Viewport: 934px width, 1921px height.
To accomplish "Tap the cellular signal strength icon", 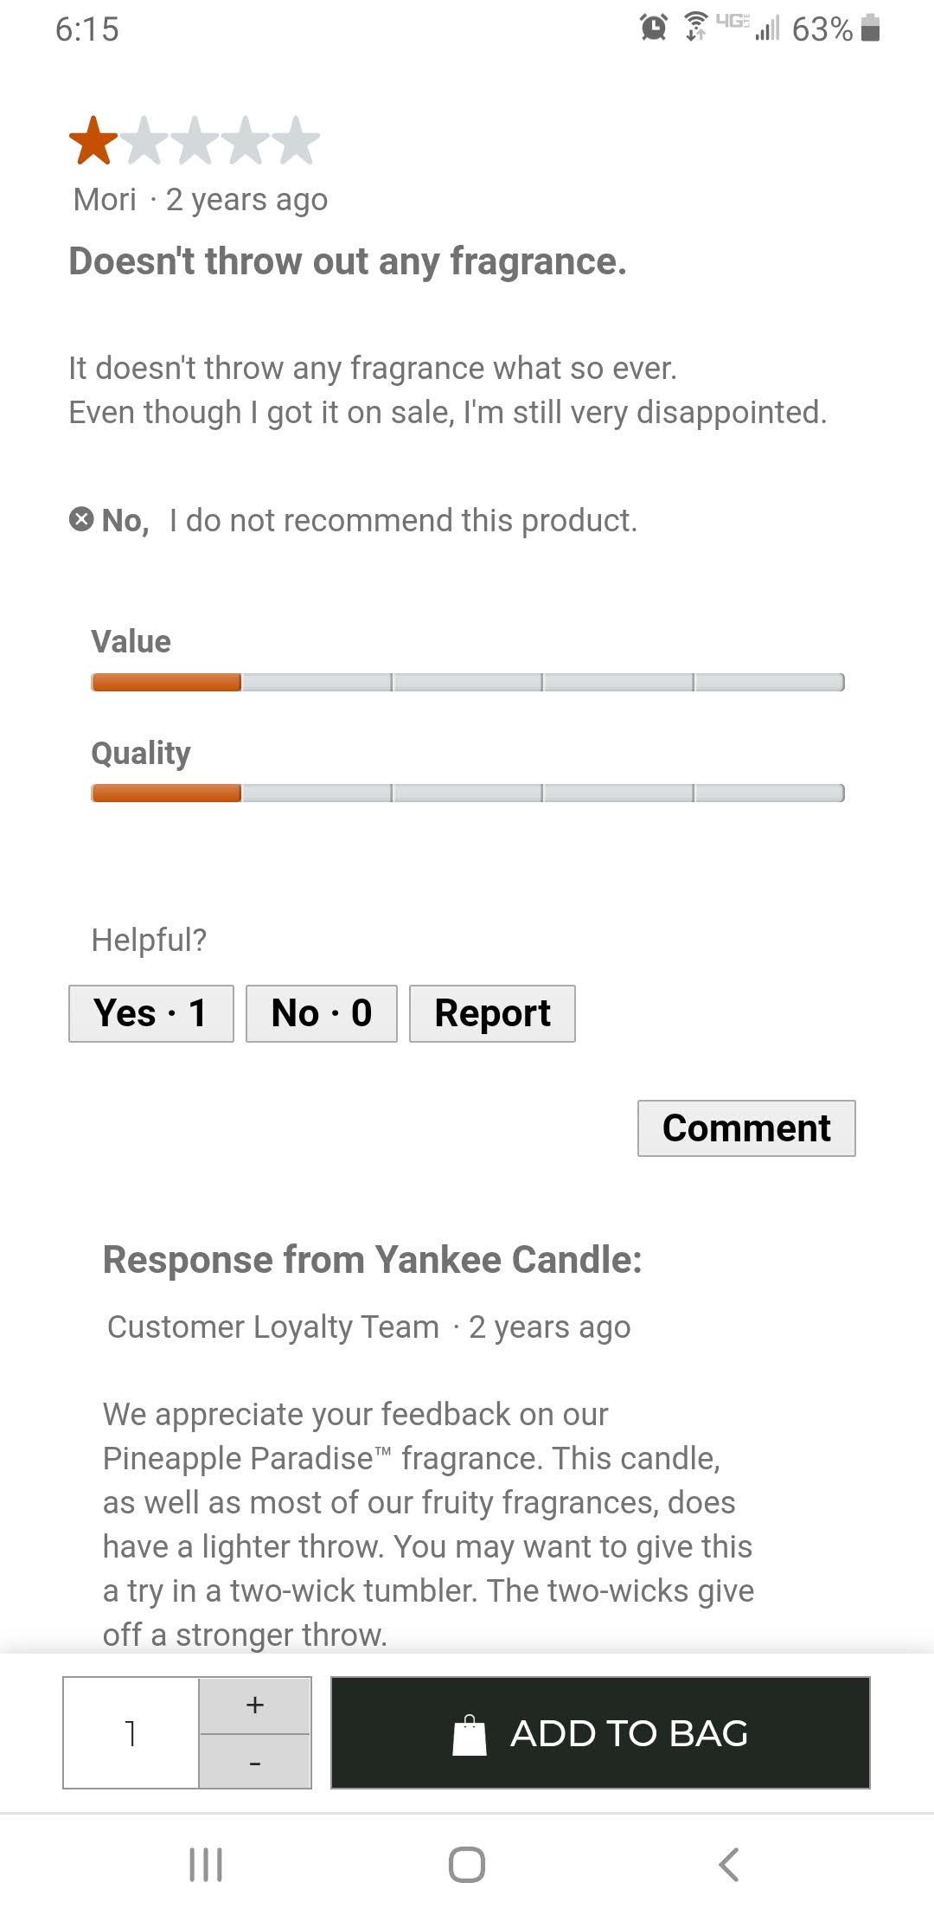I will click(x=767, y=29).
